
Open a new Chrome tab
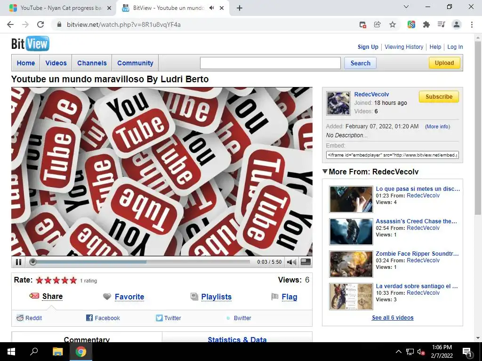pyautogui.click(x=240, y=8)
